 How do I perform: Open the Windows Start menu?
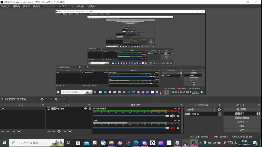[5, 143]
